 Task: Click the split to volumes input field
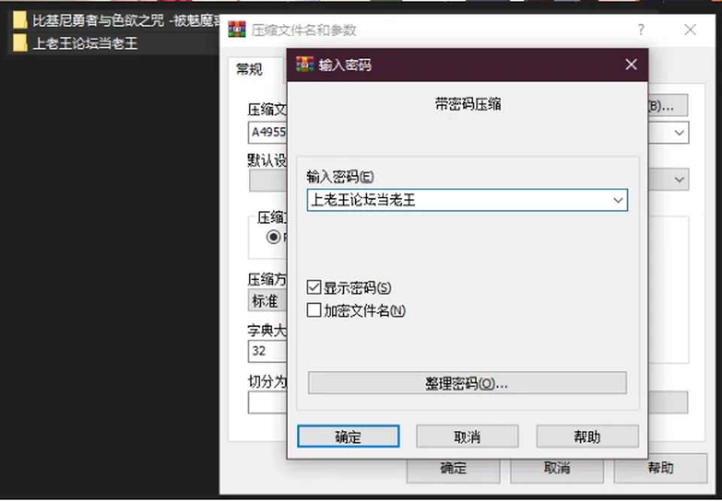point(268,403)
